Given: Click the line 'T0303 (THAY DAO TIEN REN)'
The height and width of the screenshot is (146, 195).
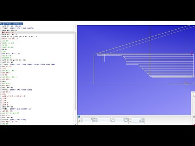Looking at the screenshot, I should pos(17,90).
